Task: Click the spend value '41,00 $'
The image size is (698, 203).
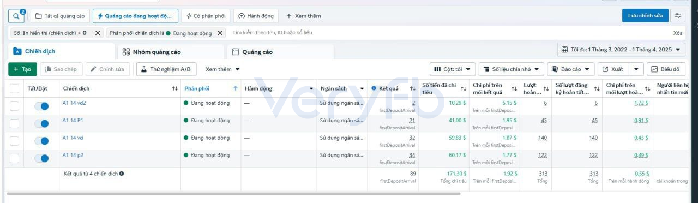Action: (x=457, y=121)
